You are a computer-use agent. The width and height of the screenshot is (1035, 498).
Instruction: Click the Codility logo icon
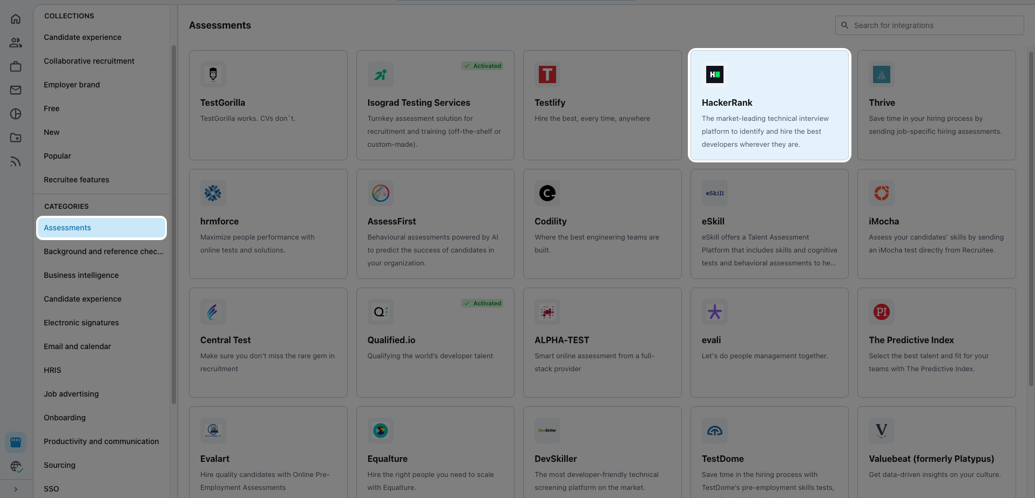(x=547, y=193)
